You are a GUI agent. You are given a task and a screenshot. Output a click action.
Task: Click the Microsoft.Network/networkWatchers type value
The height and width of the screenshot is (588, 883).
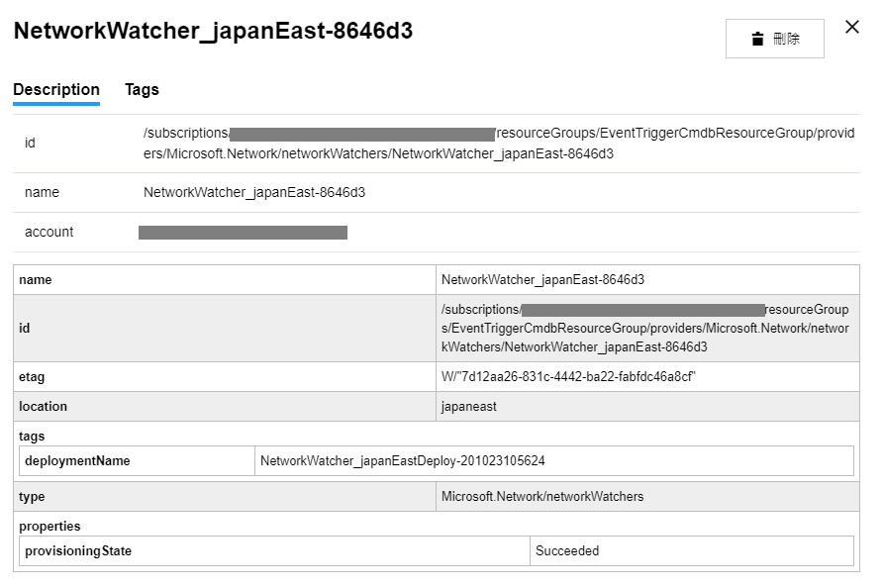coord(542,497)
